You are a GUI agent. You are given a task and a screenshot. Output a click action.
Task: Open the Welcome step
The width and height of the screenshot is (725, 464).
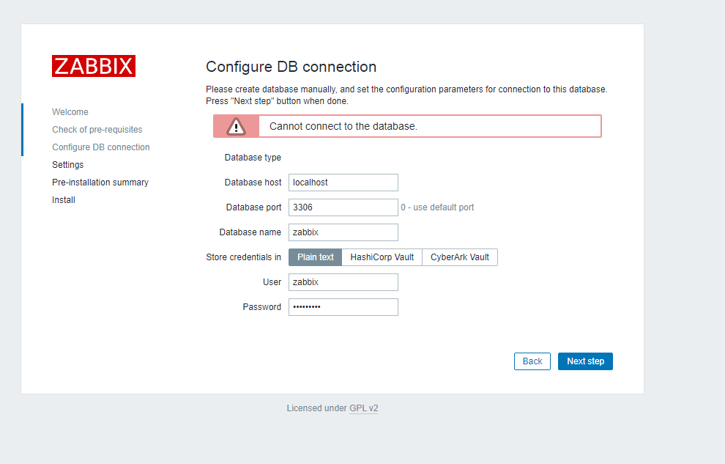click(x=70, y=112)
